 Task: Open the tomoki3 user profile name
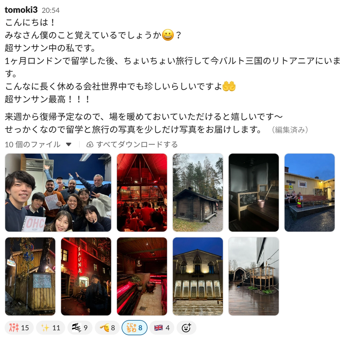click(x=21, y=10)
